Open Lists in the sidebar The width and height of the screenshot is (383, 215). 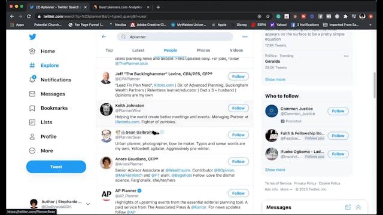pos(41,122)
